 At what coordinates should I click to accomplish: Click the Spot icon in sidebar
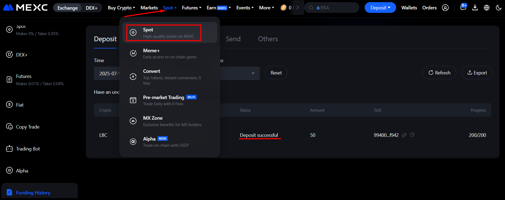tap(9, 29)
